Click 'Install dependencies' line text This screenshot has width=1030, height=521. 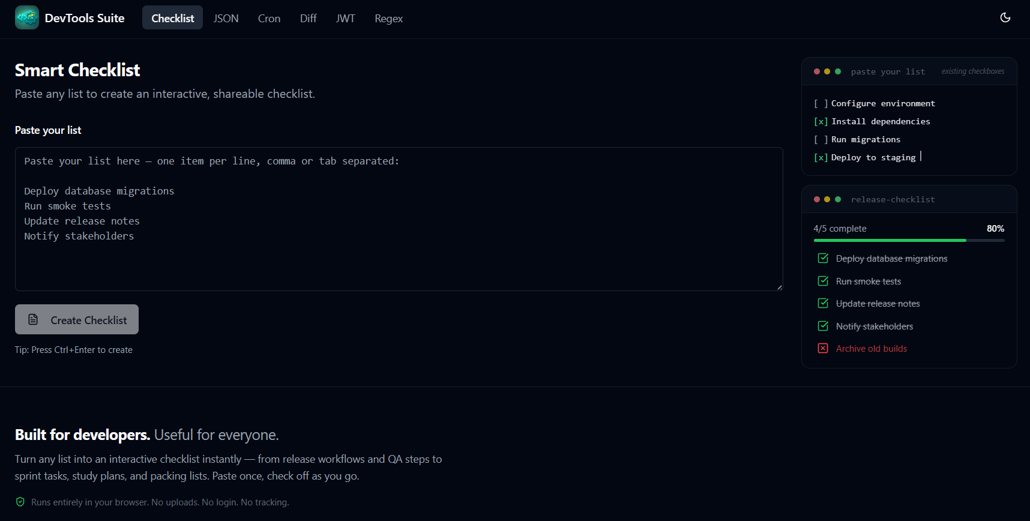[x=881, y=121]
